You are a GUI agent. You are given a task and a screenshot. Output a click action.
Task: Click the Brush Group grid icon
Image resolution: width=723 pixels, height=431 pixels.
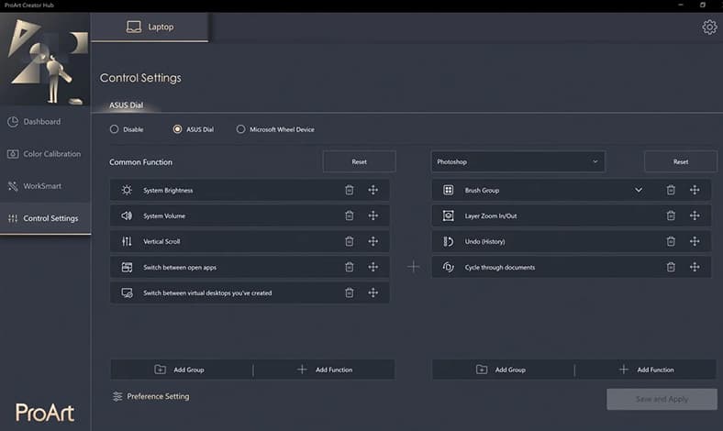(448, 190)
